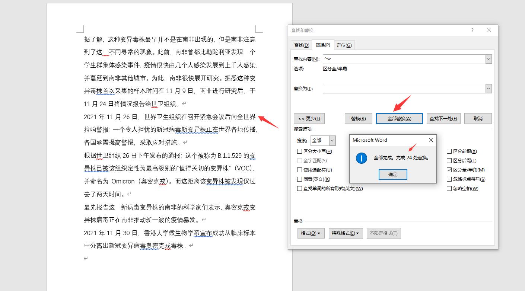Switch to the 定位(G) tab
This screenshot has width=525, height=291.
[344, 45]
